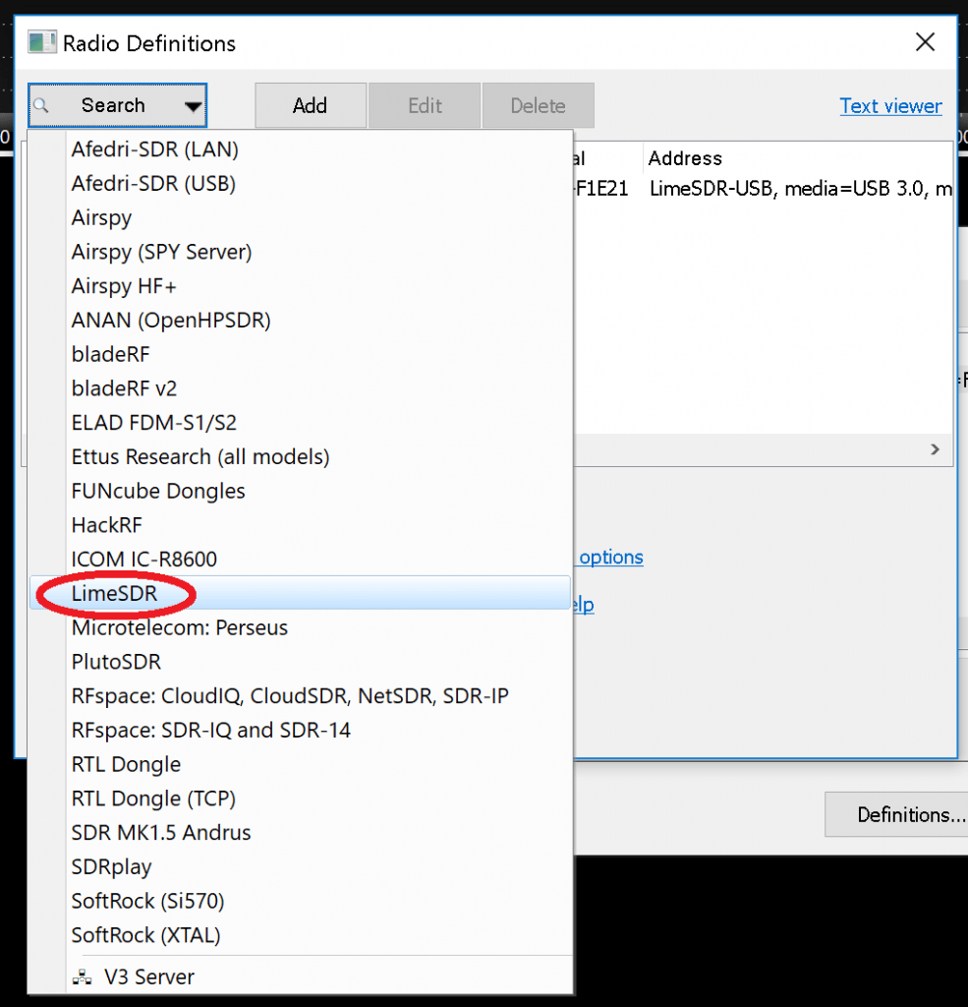Pick Airspy HF+ in the menu
Viewport: 968px width, 1007px height.
(x=124, y=286)
